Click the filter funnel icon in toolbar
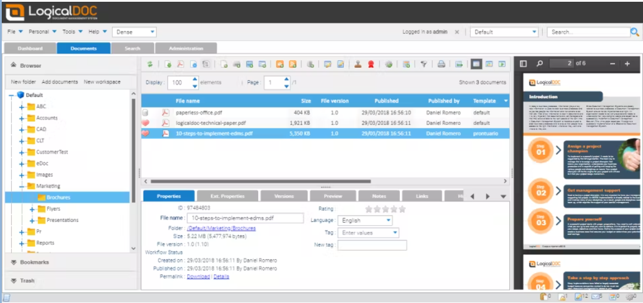Image resolution: width=643 pixels, height=303 pixels. (x=424, y=64)
